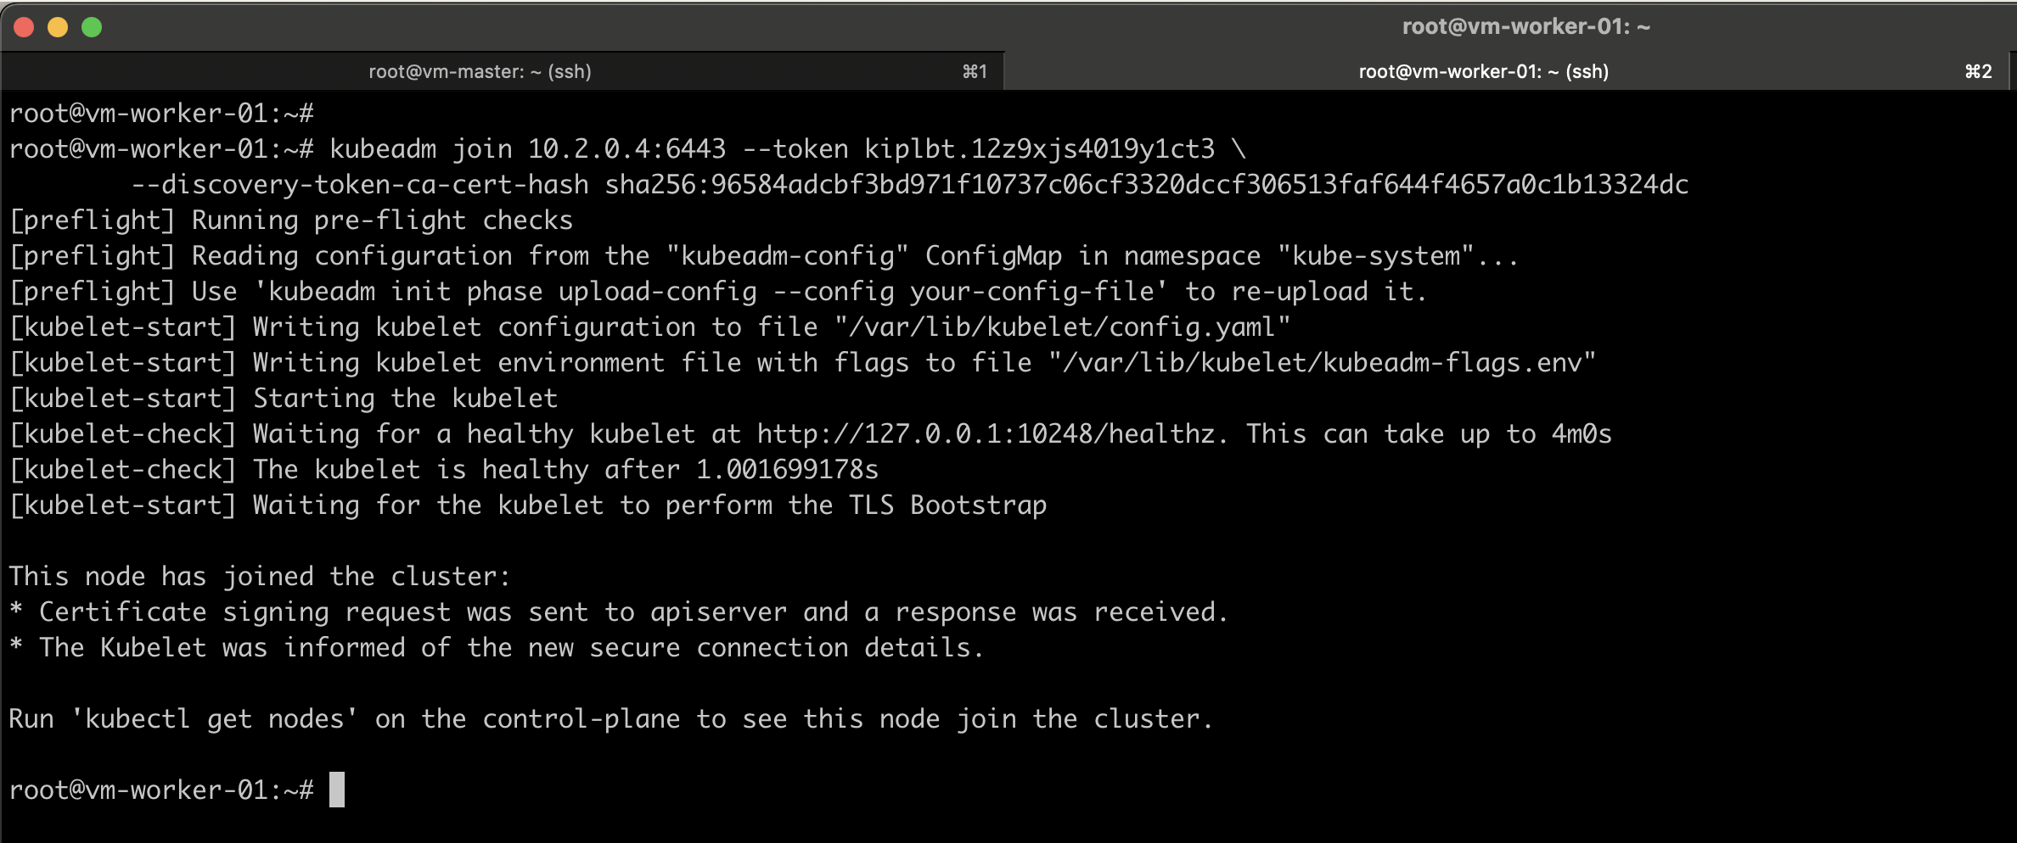The width and height of the screenshot is (2017, 843).
Task: Click the sha256 discovery token hash
Action: click(x=1146, y=185)
